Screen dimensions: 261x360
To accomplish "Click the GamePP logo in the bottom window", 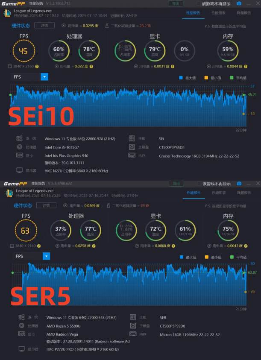I will [15, 184].
